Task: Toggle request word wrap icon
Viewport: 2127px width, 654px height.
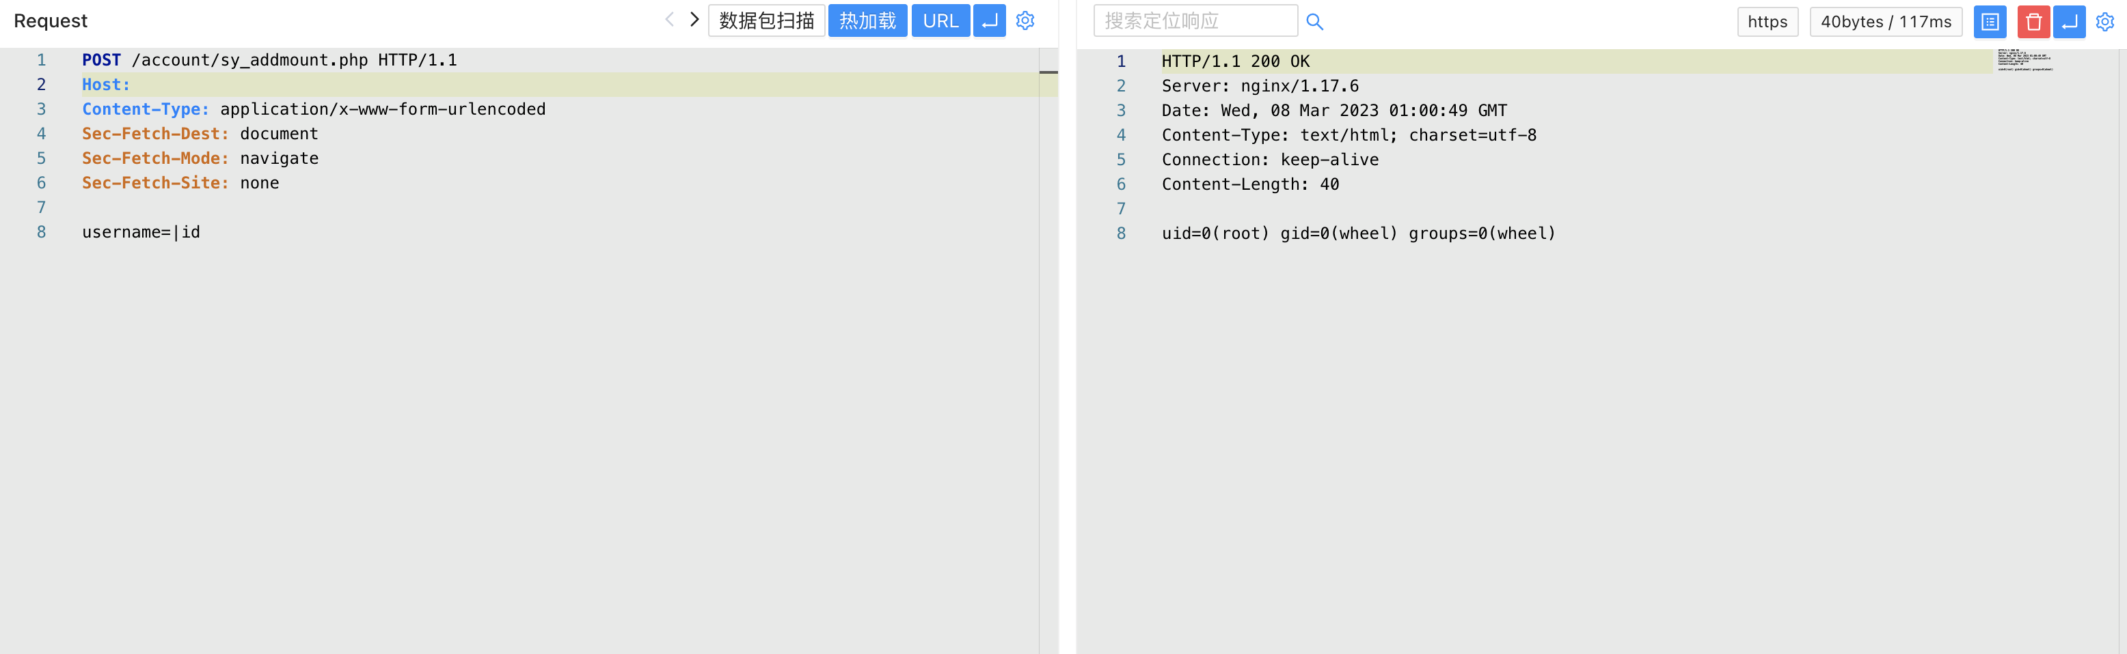Action: [989, 20]
